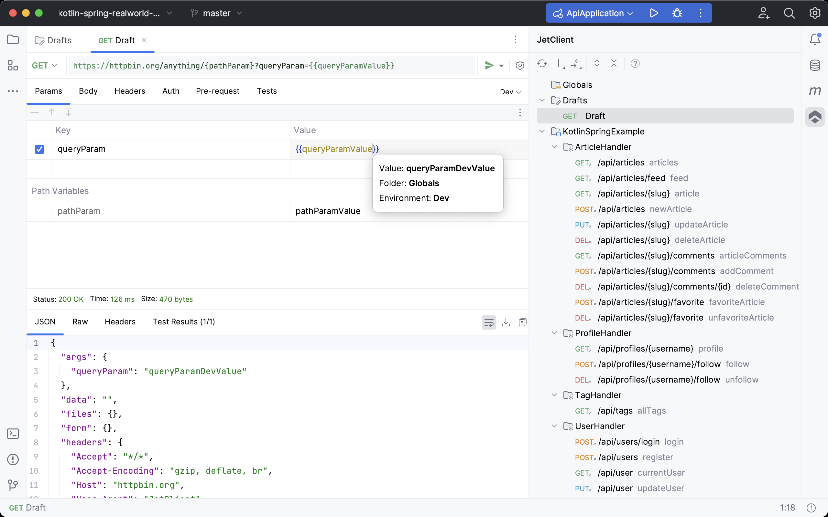Open the Database tool window icon
This screenshot has width=828, height=517.
click(x=815, y=65)
